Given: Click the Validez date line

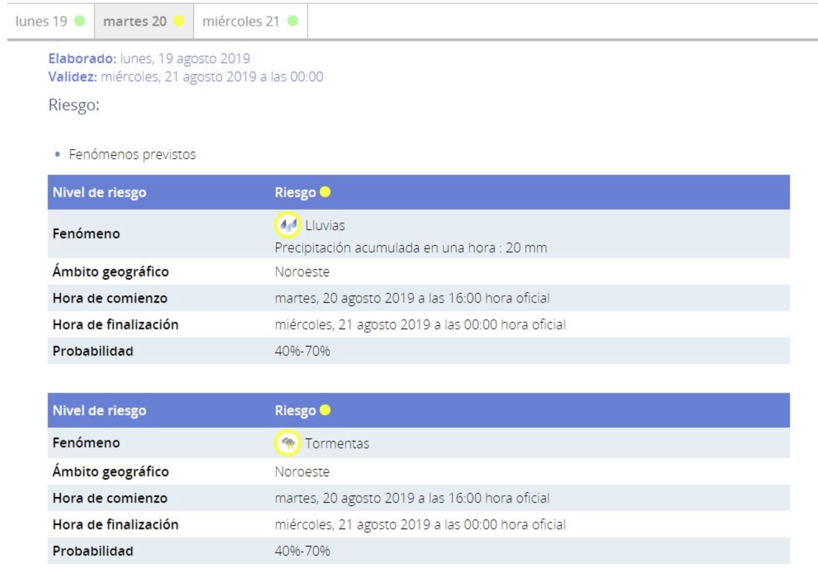Looking at the screenshot, I should pyautogui.click(x=186, y=77).
